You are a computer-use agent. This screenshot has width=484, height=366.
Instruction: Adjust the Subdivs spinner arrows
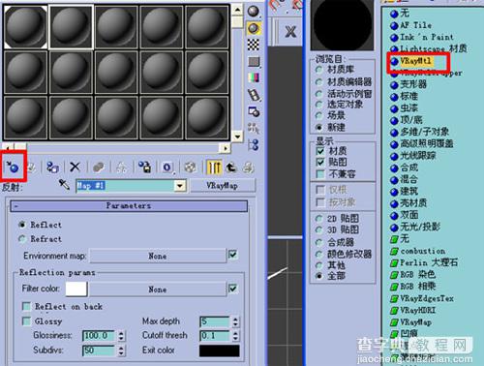(121, 351)
